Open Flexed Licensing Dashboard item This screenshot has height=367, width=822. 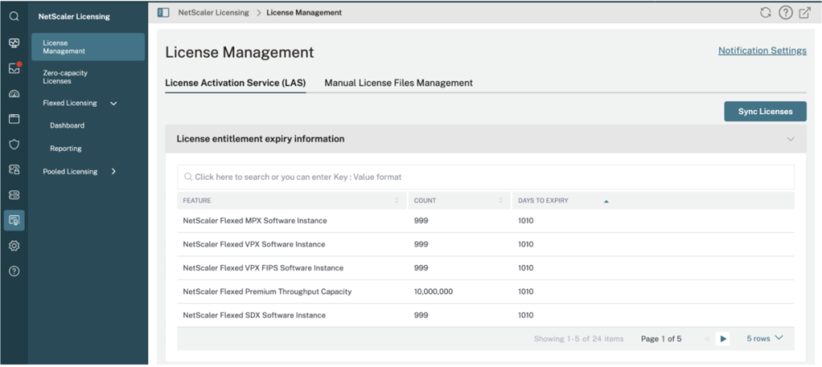(x=67, y=126)
